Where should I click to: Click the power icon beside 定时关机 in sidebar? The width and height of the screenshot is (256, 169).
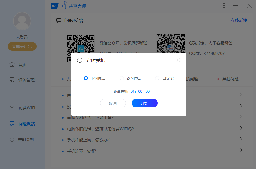12,140
